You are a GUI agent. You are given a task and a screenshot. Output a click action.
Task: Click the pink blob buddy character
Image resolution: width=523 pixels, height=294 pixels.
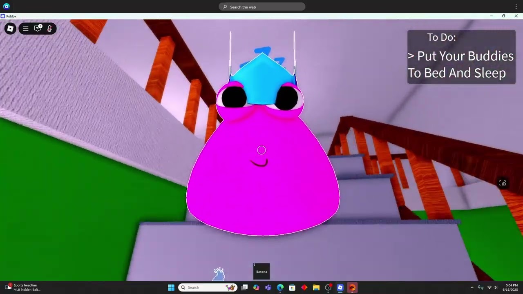pyautogui.click(x=262, y=159)
